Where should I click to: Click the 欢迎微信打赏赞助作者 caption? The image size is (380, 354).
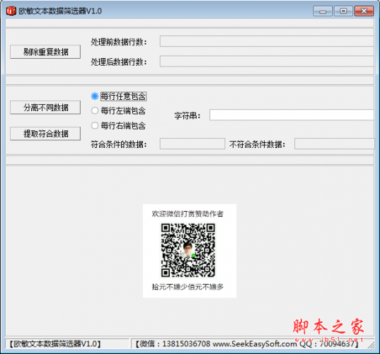[188, 214]
